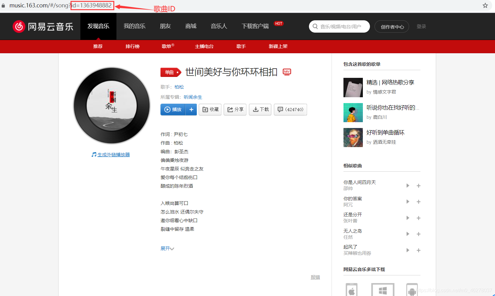Click 生成外链播放器 link
The width and height of the screenshot is (495, 296).
coord(114,154)
